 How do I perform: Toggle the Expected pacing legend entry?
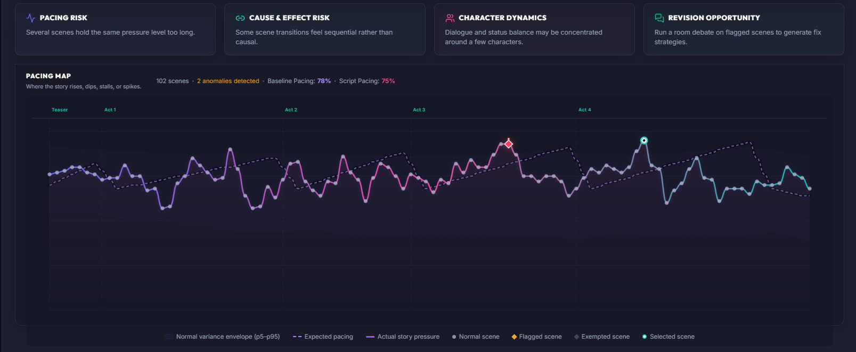(323, 337)
